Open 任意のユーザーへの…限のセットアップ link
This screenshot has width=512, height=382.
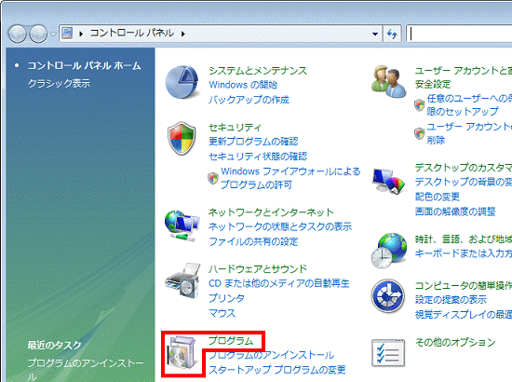point(469,105)
